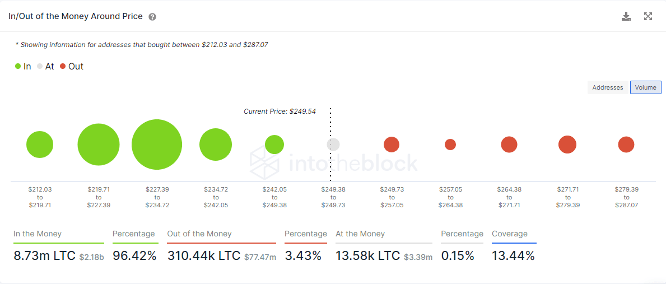Viewport: 666px width, 284px height.
Task: Click red bubble for $249.73 to $257.05
Action: tap(391, 145)
